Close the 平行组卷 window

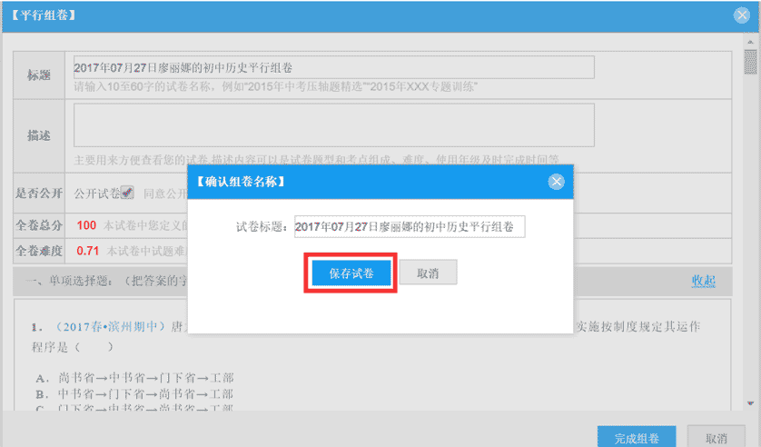(742, 15)
